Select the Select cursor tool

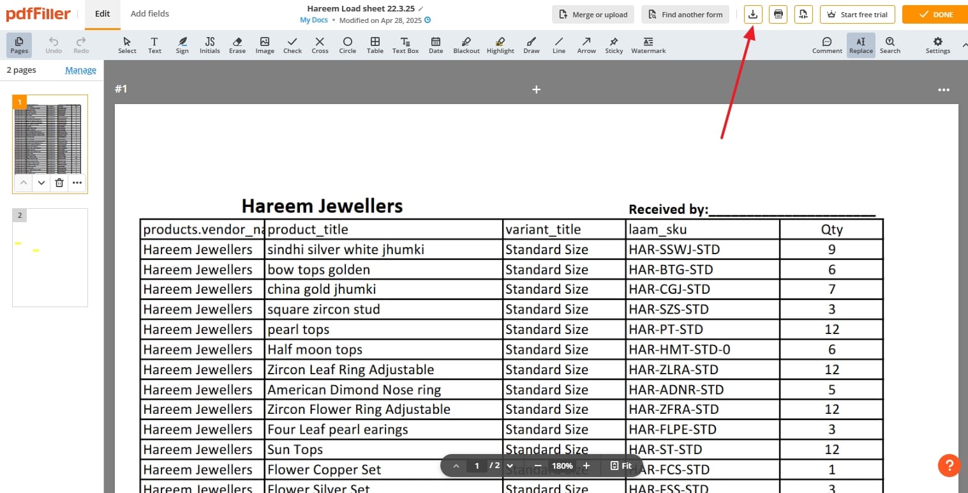tap(127, 45)
